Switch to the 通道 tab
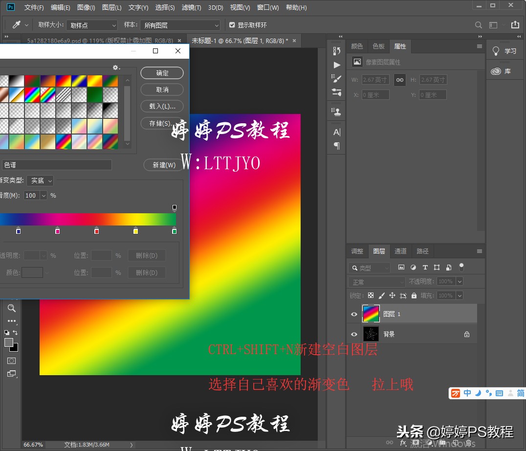The width and height of the screenshot is (526, 451). click(401, 251)
